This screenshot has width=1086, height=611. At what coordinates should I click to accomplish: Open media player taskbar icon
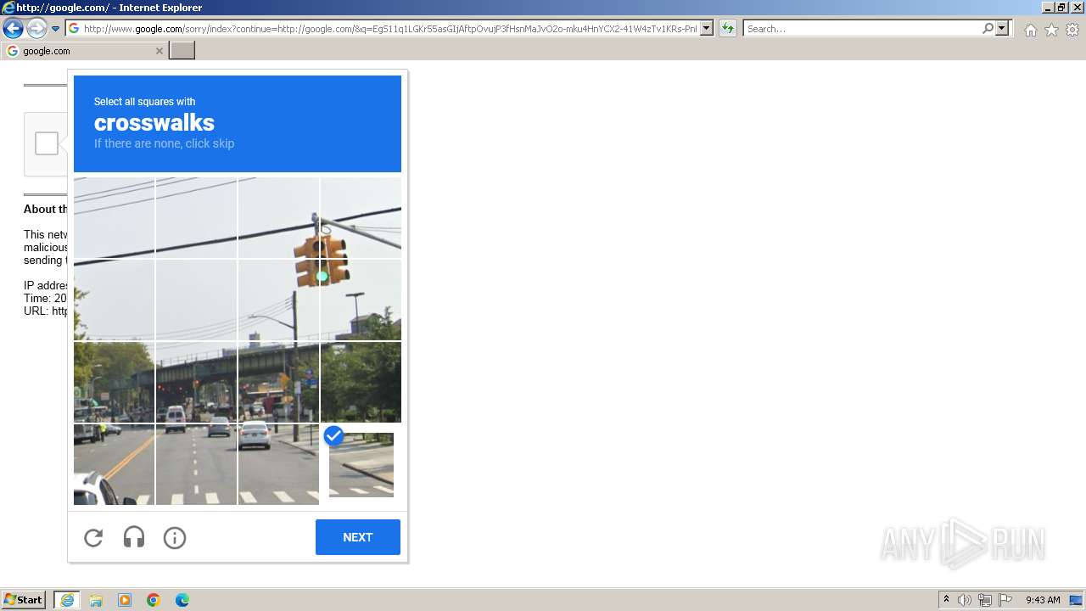pos(125,600)
